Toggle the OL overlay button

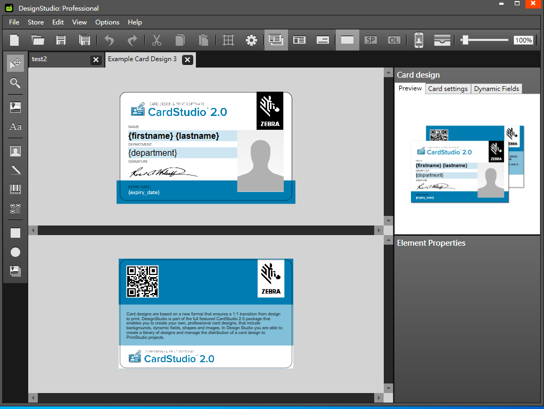click(394, 40)
